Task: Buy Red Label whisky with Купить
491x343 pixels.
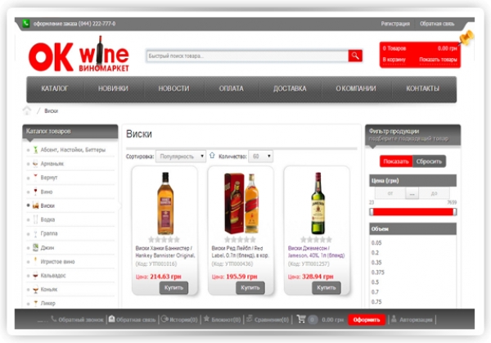Action: (x=250, y=287)
